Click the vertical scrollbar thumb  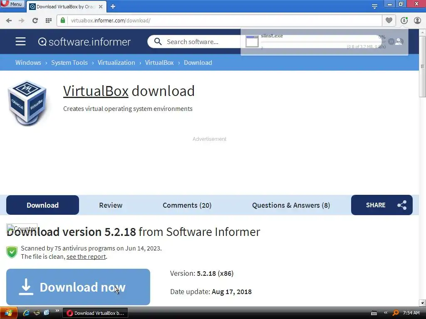[423, 66]
